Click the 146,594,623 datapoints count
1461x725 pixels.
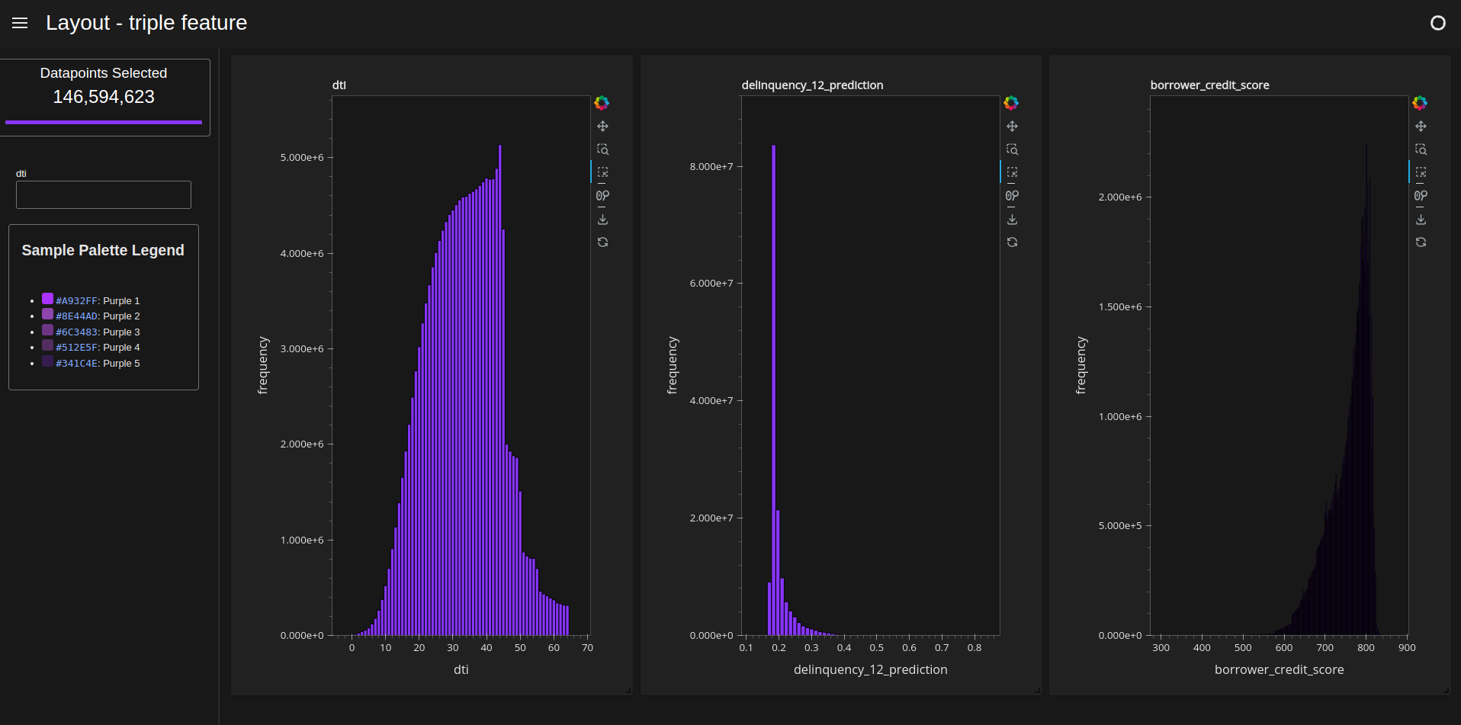(104, 97)
